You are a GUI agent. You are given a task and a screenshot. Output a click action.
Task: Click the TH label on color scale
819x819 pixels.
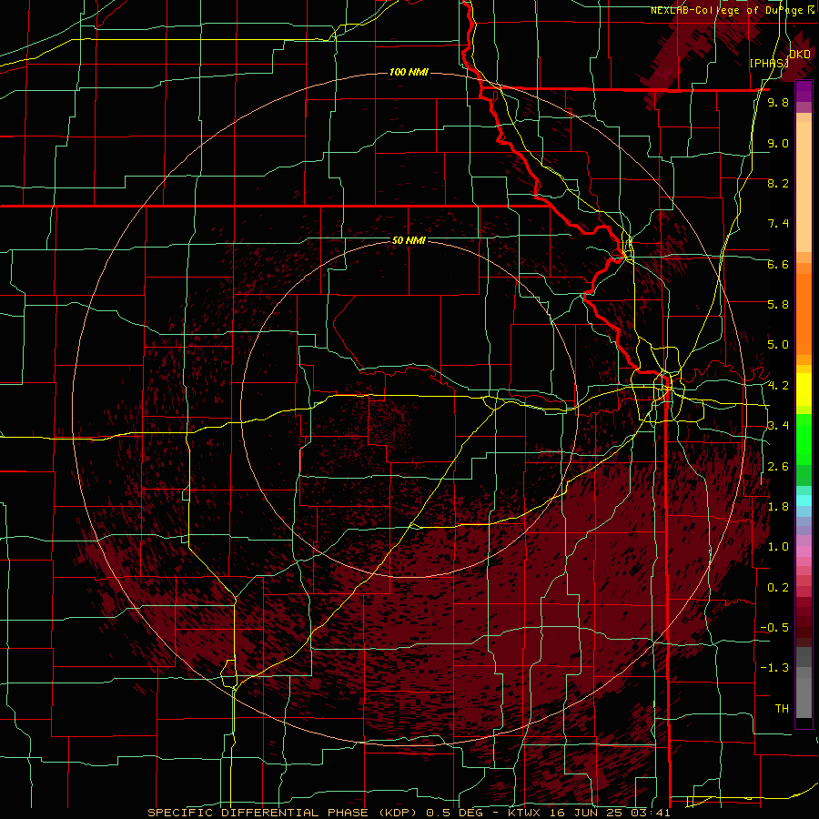(782, 709)
